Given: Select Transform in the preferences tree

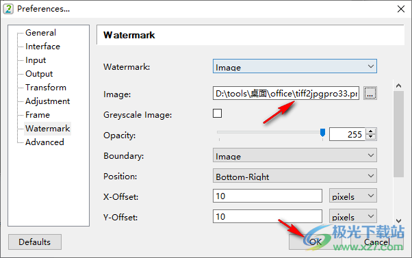Looking at the screenshot, I should pyautogui.click(x=46, y=87).
